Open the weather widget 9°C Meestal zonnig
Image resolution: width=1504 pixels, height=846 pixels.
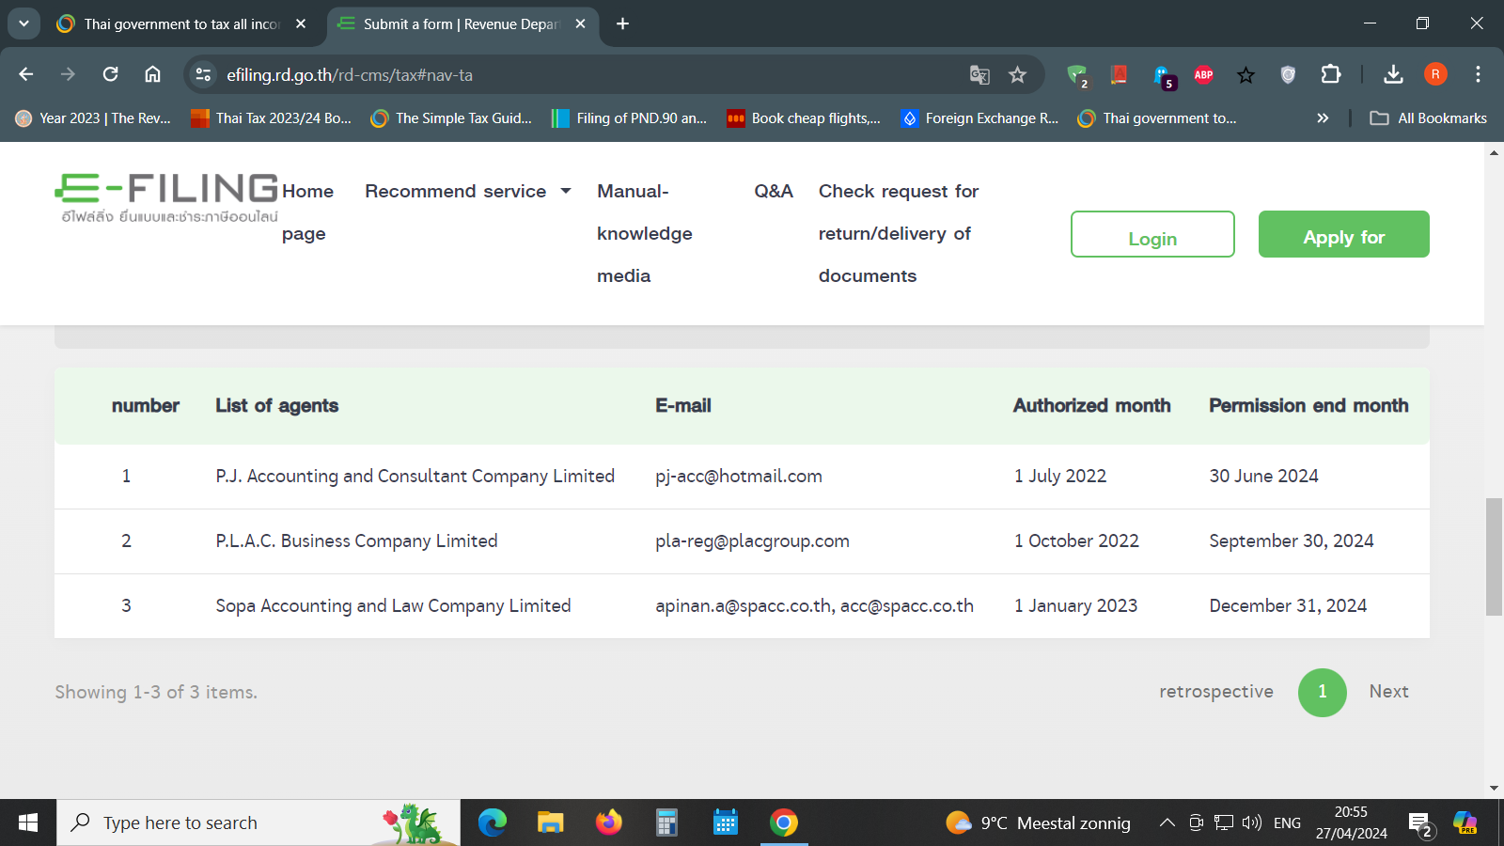click(x=1039, y=822)
